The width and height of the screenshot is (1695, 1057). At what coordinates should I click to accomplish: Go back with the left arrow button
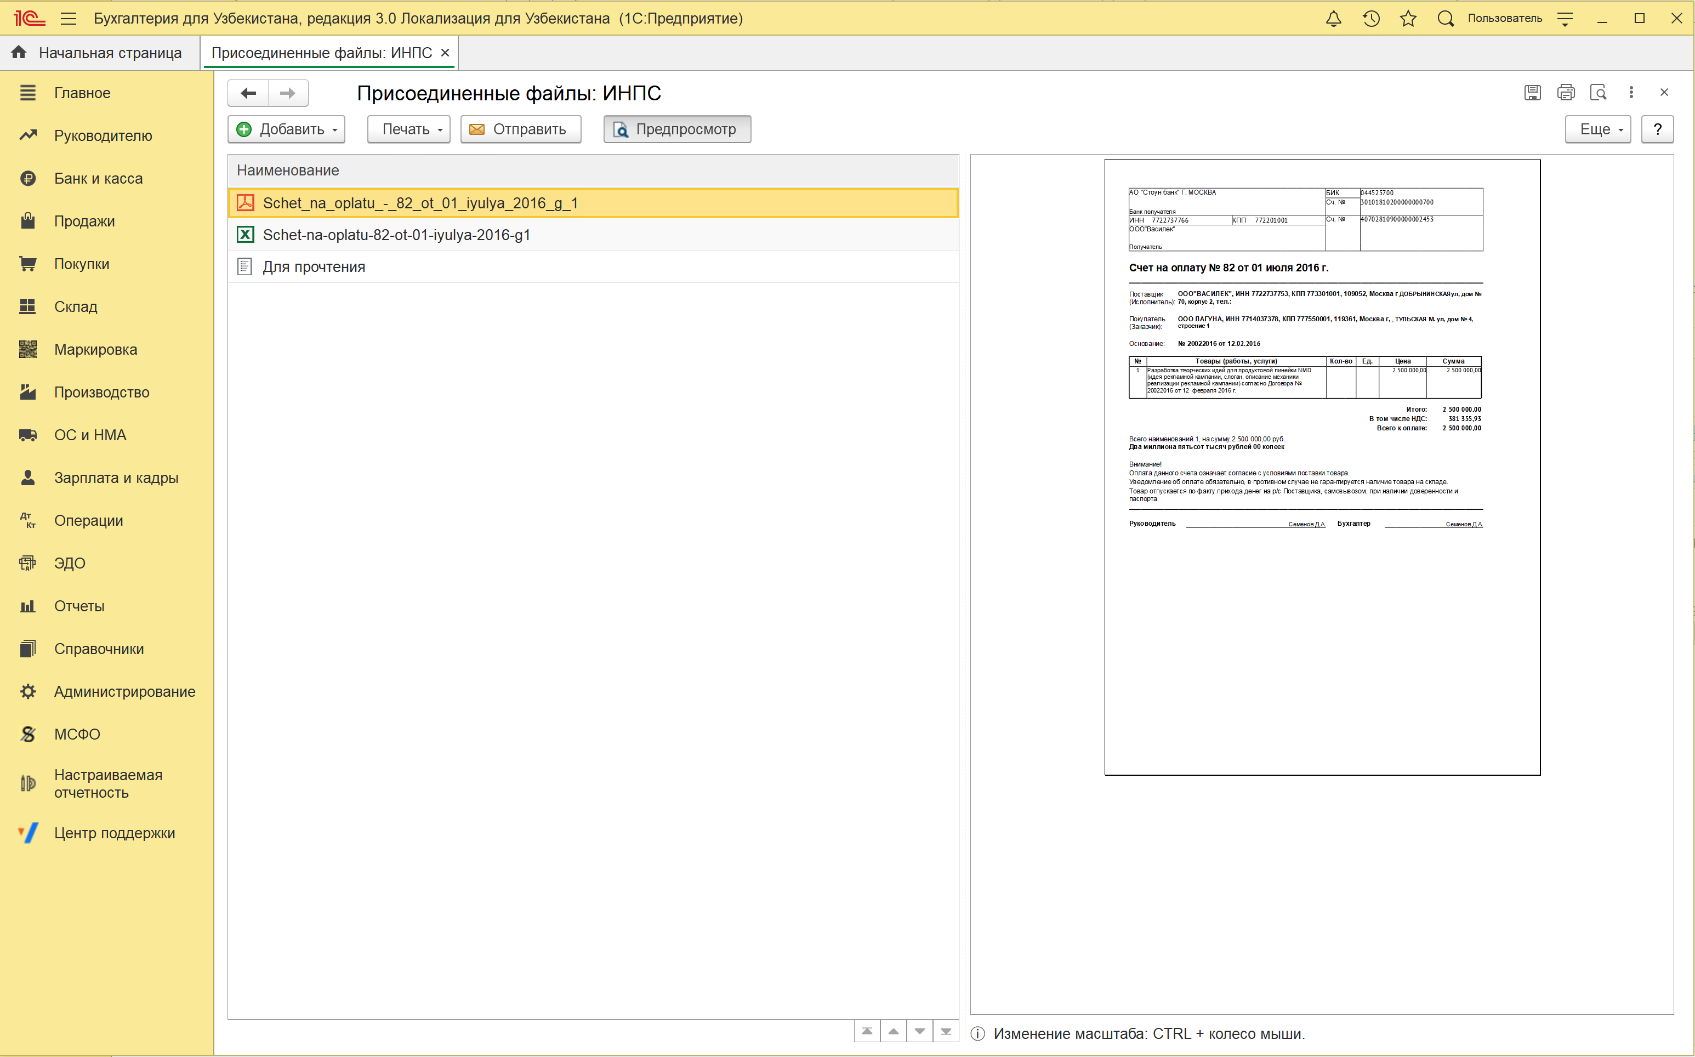(248, 93)
